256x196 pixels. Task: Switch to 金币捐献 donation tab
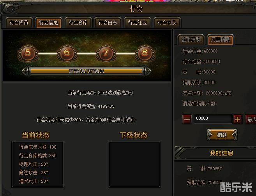(191, 39)
